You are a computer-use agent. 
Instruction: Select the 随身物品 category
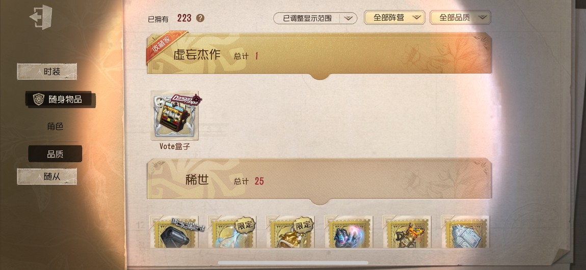pos(60,99)
